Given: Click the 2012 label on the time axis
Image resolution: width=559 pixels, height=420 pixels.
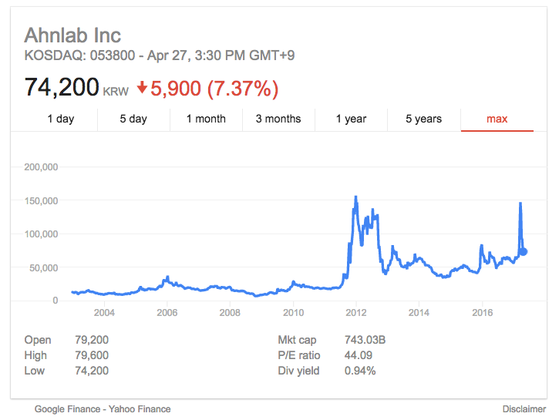Looking at the screenshot, I should [355, 313].
